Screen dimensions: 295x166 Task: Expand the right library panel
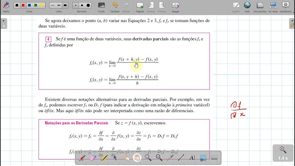pyautogui.click(x=292, y=23)
